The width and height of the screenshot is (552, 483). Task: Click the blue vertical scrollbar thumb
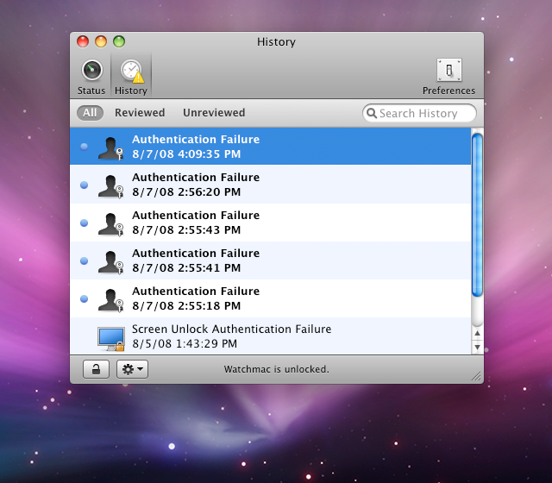477,216
